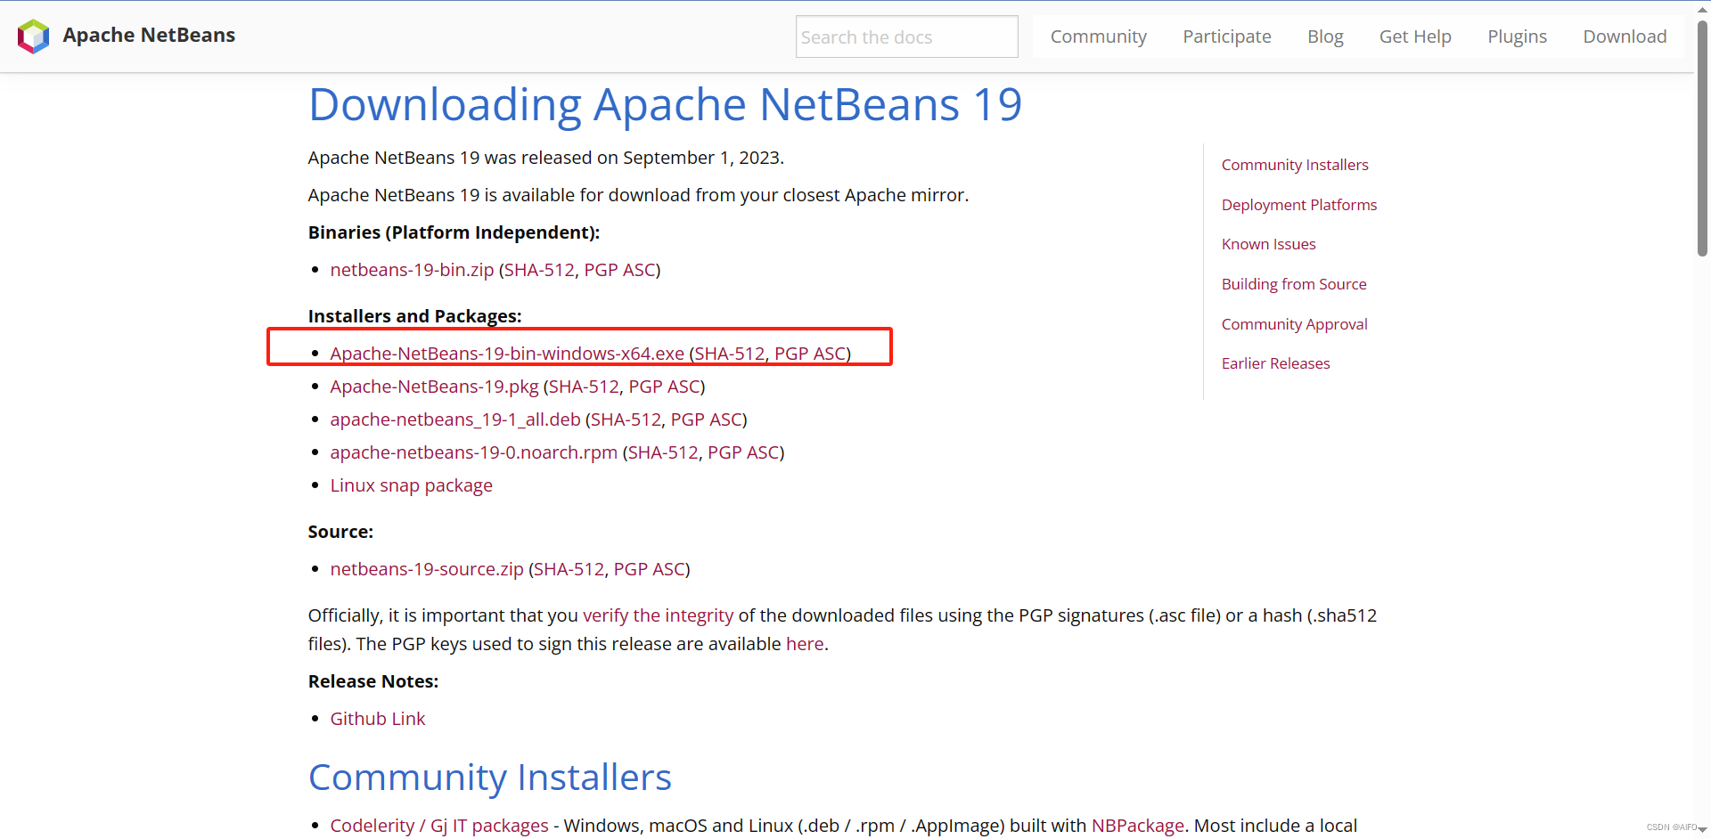Image resolution: width=1711 pixels, height=839 pixels.
Task: Open PGP ASC for the .deb package
Action: pos(706,419)
